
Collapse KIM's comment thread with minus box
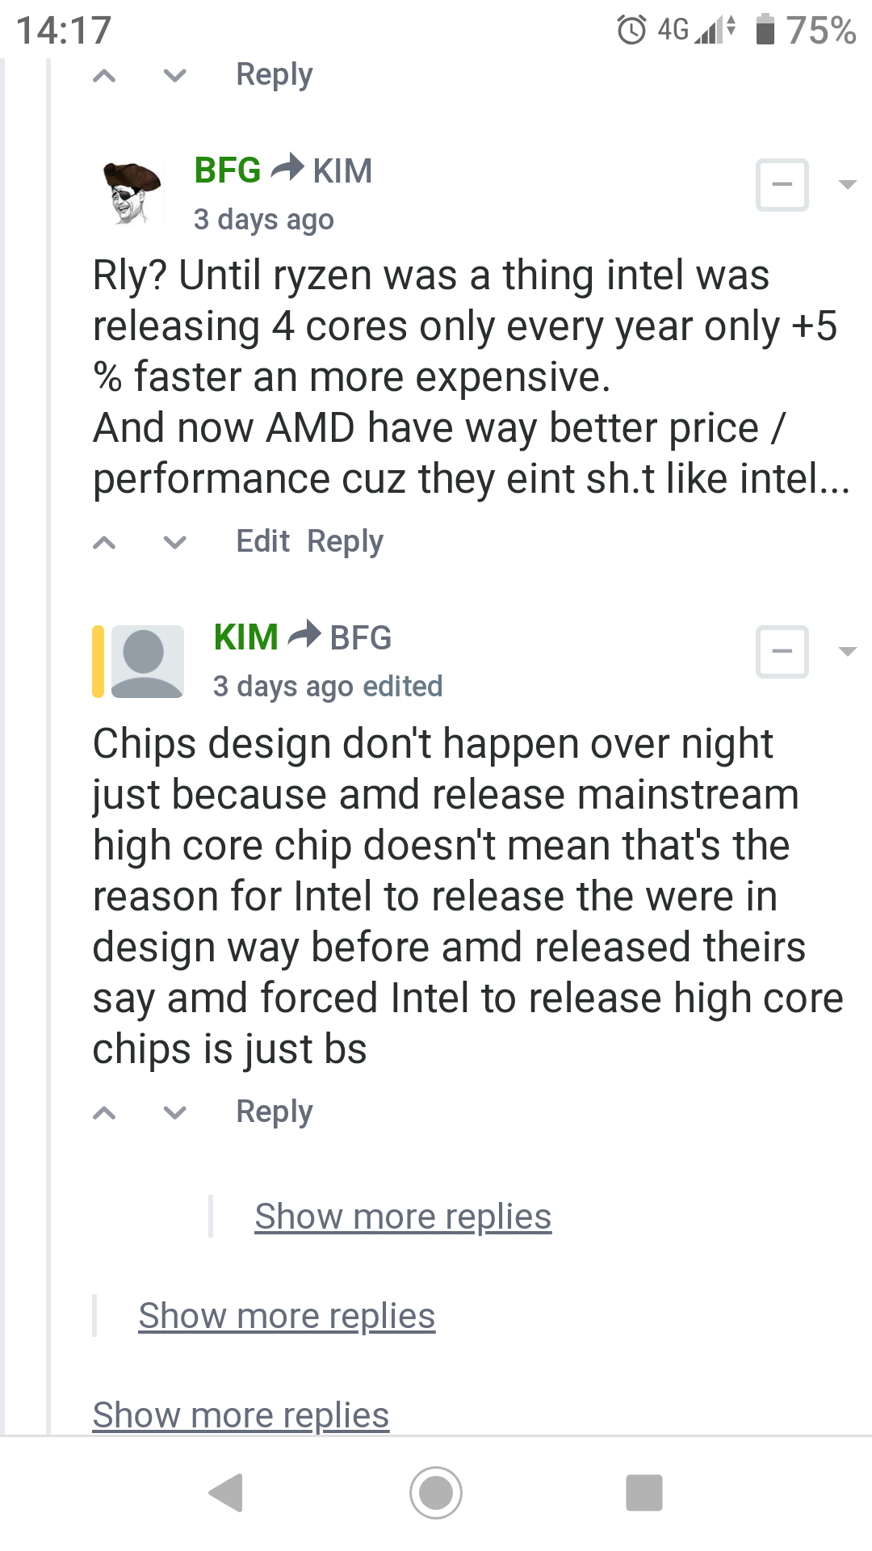click(x=782, y=651)
